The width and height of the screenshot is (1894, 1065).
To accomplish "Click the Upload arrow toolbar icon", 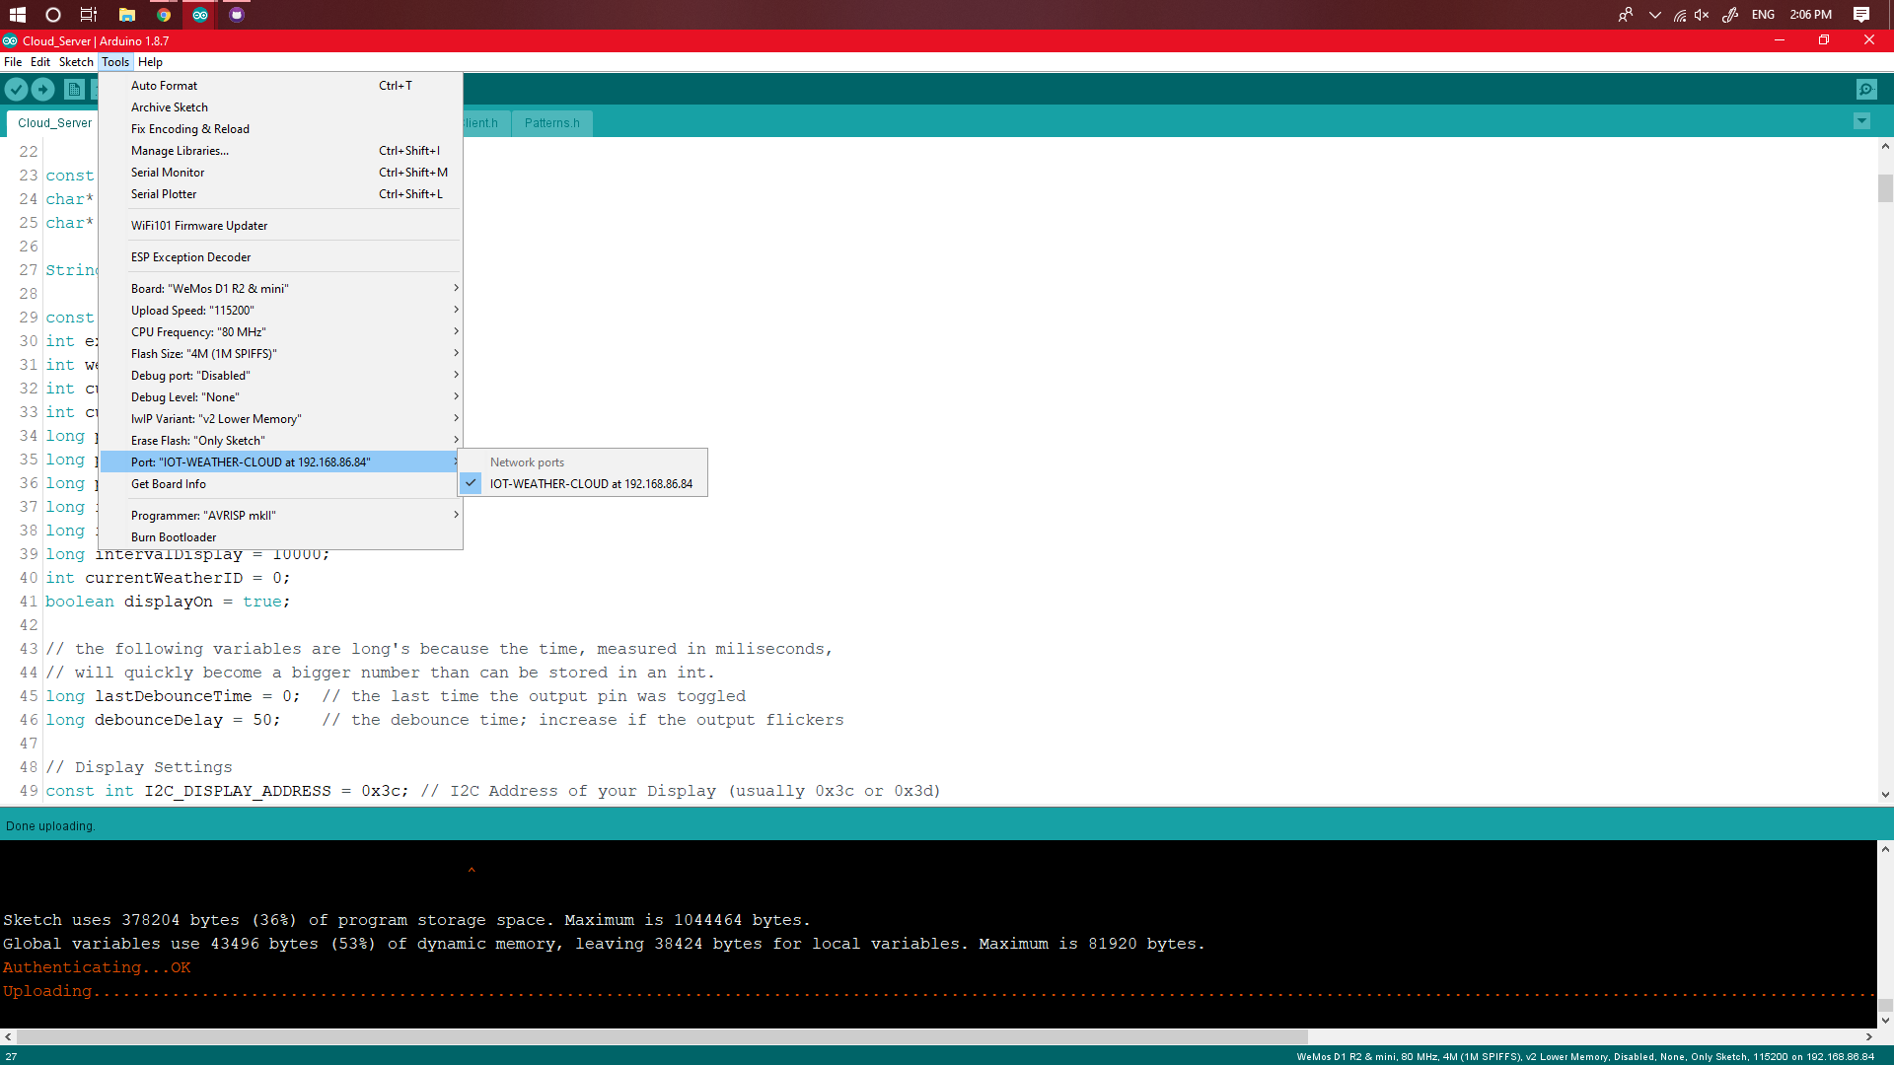I will click(x=43, y=89).
